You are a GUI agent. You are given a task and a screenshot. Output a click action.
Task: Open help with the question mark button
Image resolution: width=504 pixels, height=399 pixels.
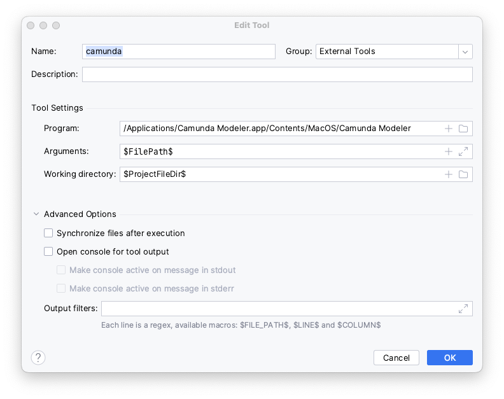click(x=38, y=358)
